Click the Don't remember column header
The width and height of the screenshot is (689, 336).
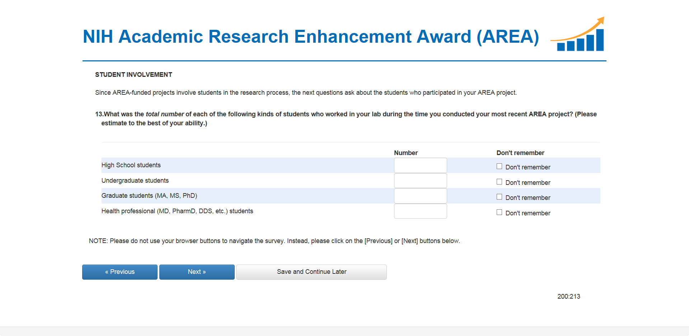520,153
